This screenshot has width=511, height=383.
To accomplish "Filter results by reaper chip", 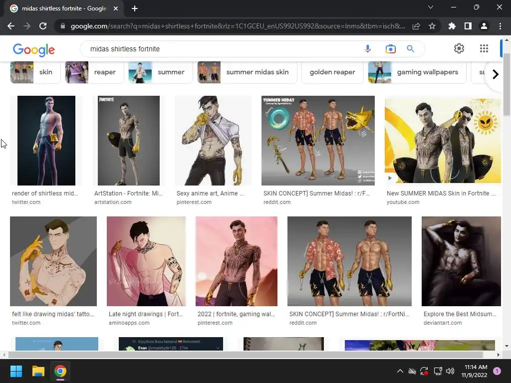I will [94, 72].
